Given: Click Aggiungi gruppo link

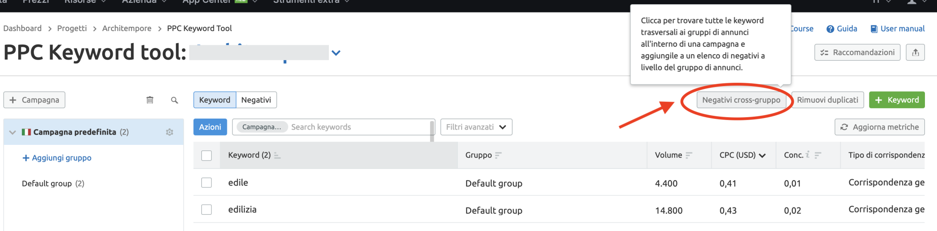Looking at the screenshot, I should coord(57,158).
